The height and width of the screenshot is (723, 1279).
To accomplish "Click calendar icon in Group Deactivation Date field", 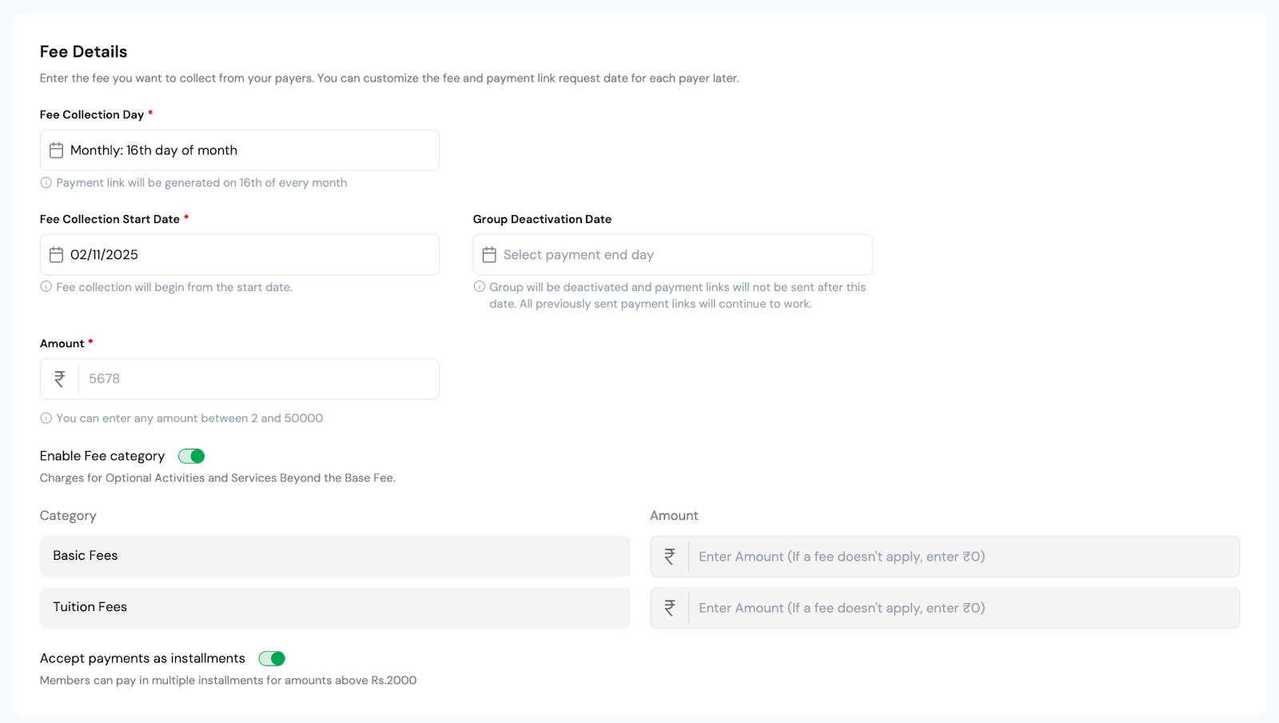I will coord(489,255).
